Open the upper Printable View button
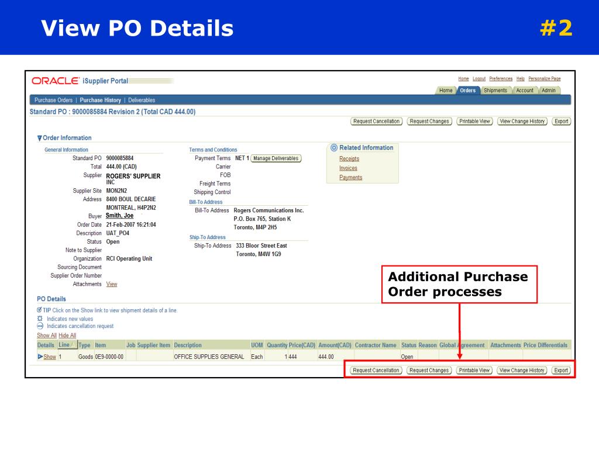This screenshot has width=599, height=449. (474, 122)
